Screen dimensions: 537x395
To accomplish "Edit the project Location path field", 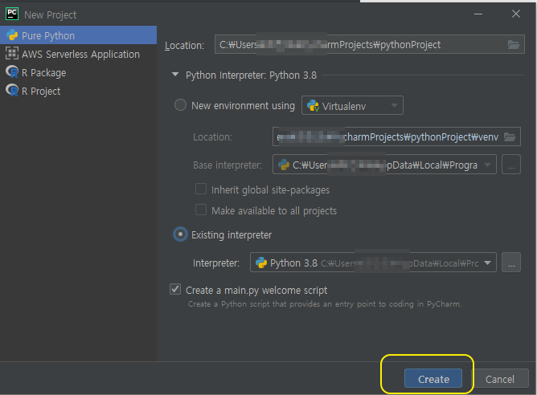I will [x=370, y=44].
